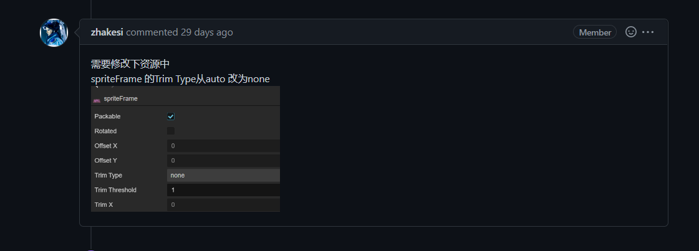The width and height of the screenshot is (699, 251).
Task: Enable the Rotated checkbox
Action: click(171, 131)
